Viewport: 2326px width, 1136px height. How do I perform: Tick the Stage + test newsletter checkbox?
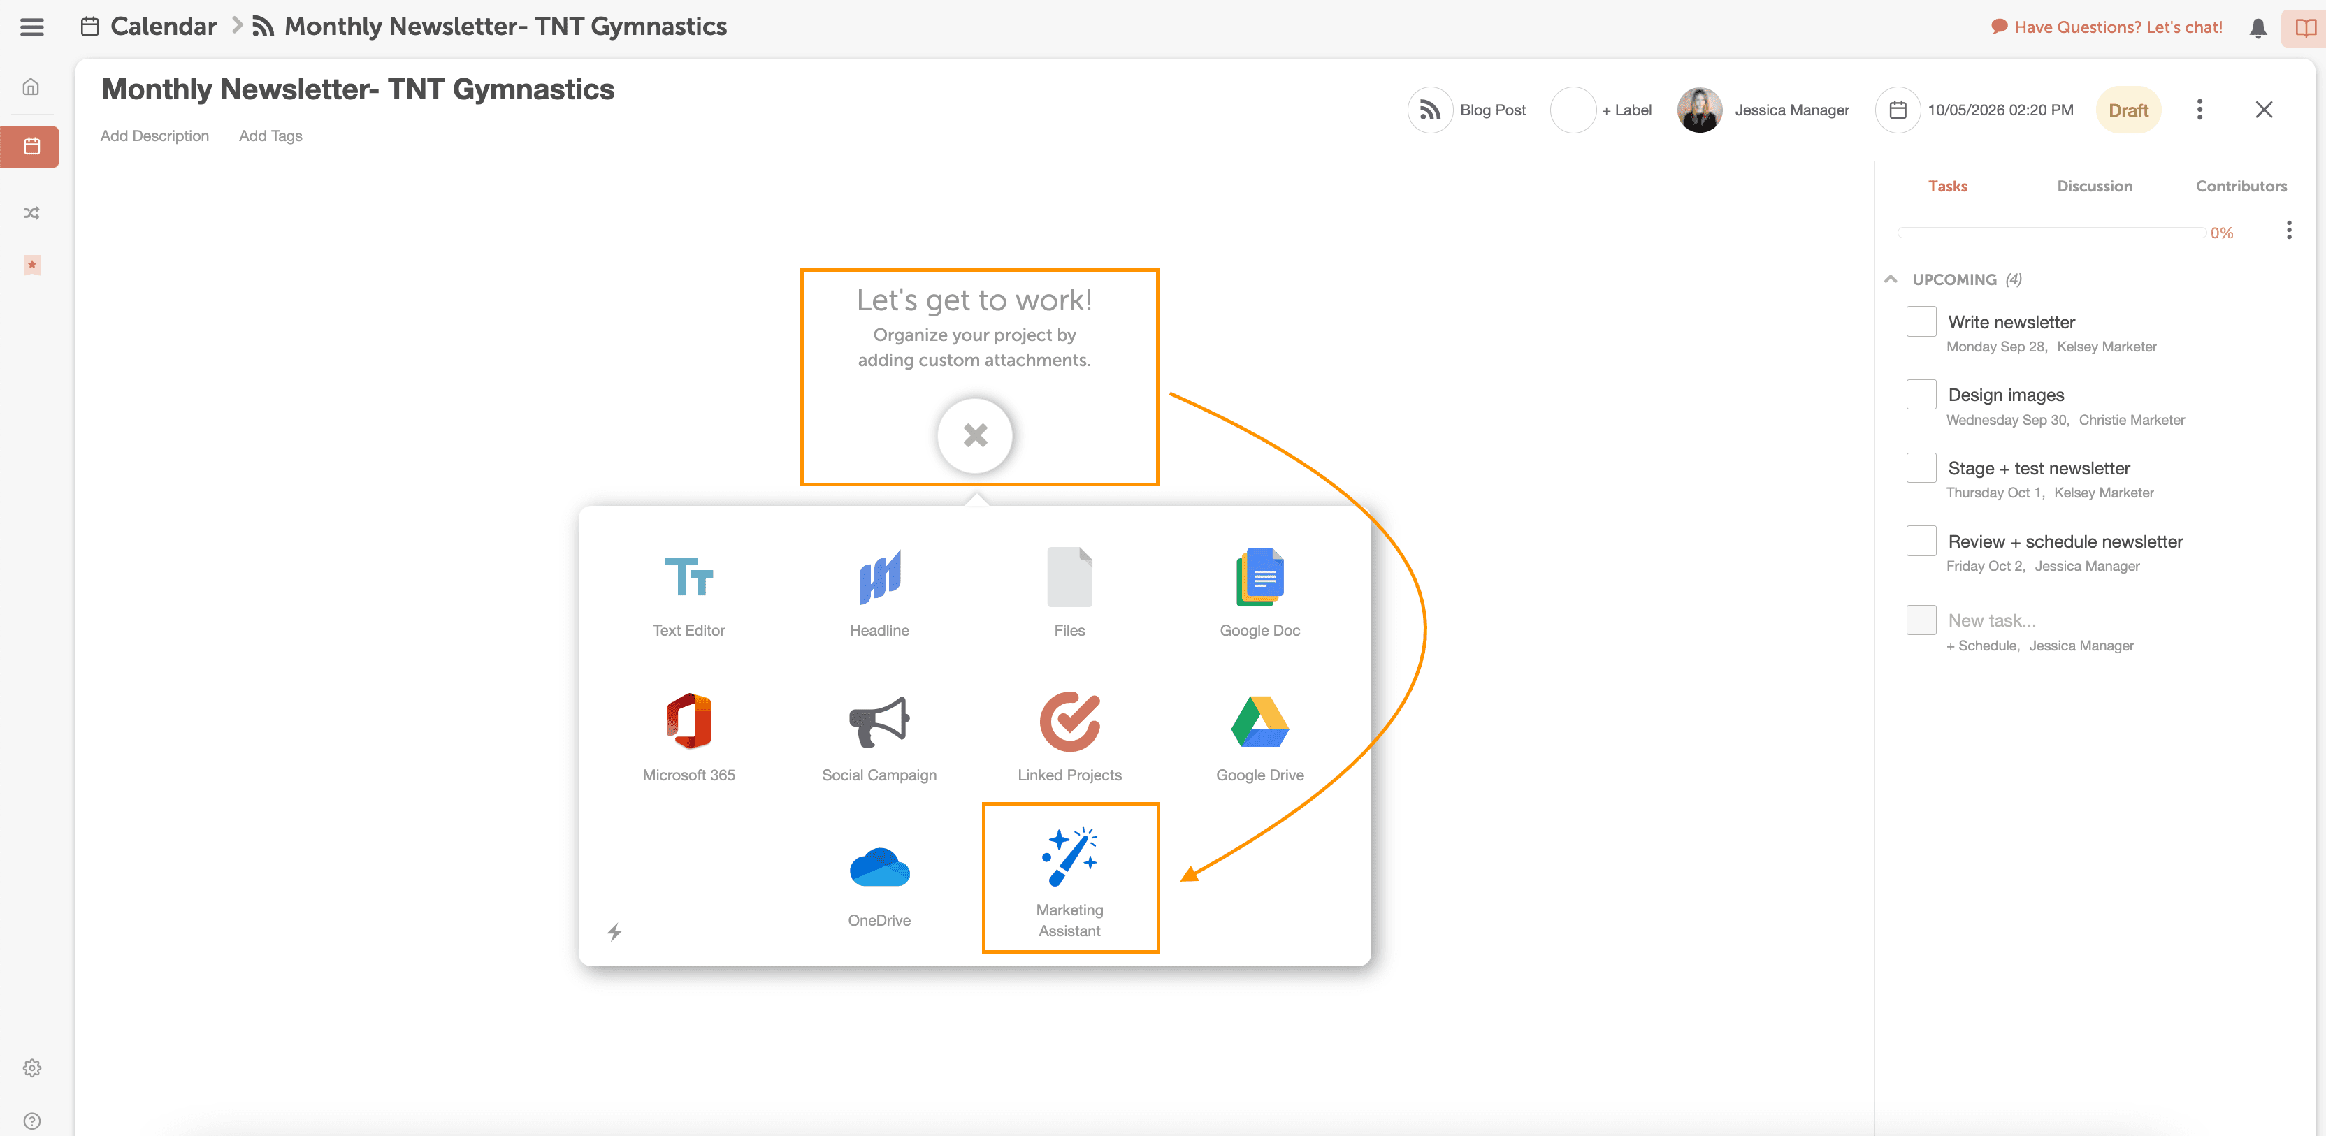(x=1921, y=468)
